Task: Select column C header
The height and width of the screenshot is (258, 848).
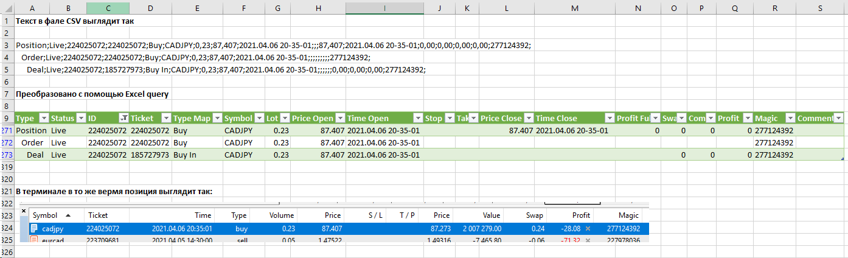Action: [108, 8]
